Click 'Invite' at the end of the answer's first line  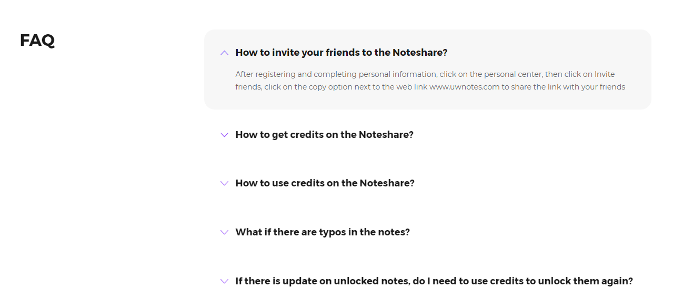coord(605,74)
